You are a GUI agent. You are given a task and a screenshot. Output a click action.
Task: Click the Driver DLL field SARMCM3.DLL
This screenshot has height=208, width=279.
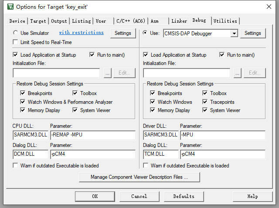pos(161,135)
